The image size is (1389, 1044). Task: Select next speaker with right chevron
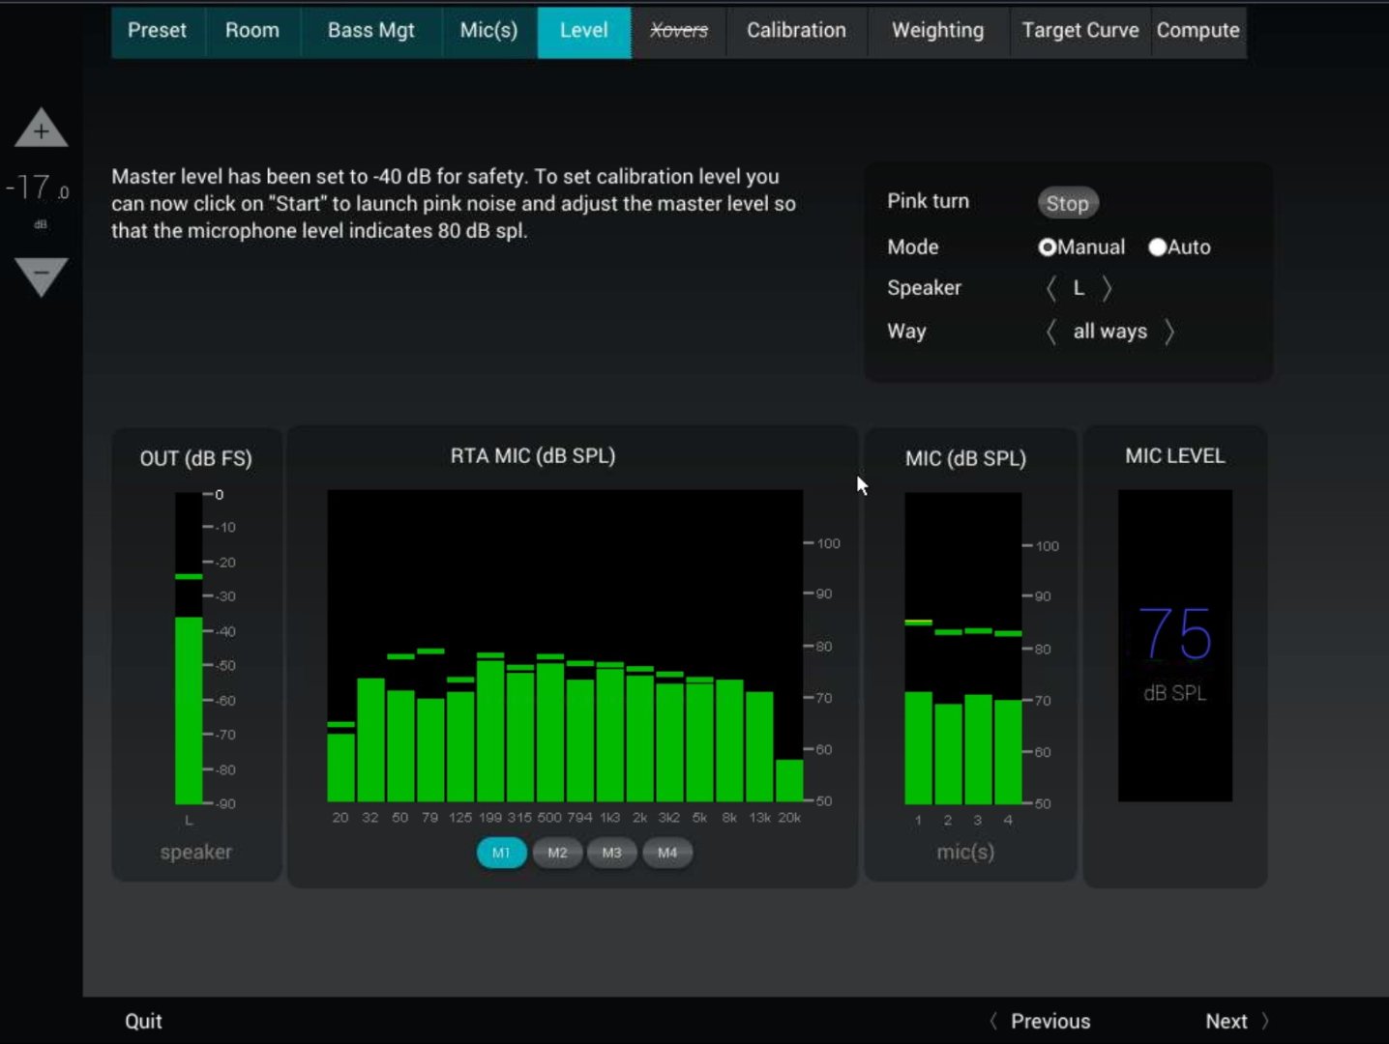[1108, 288]
